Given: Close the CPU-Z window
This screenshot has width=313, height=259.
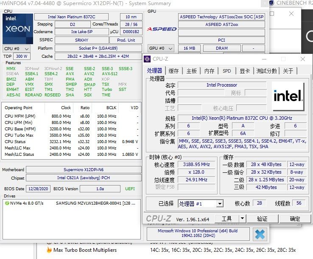Looking at the screenshot, I should point(303,59).
